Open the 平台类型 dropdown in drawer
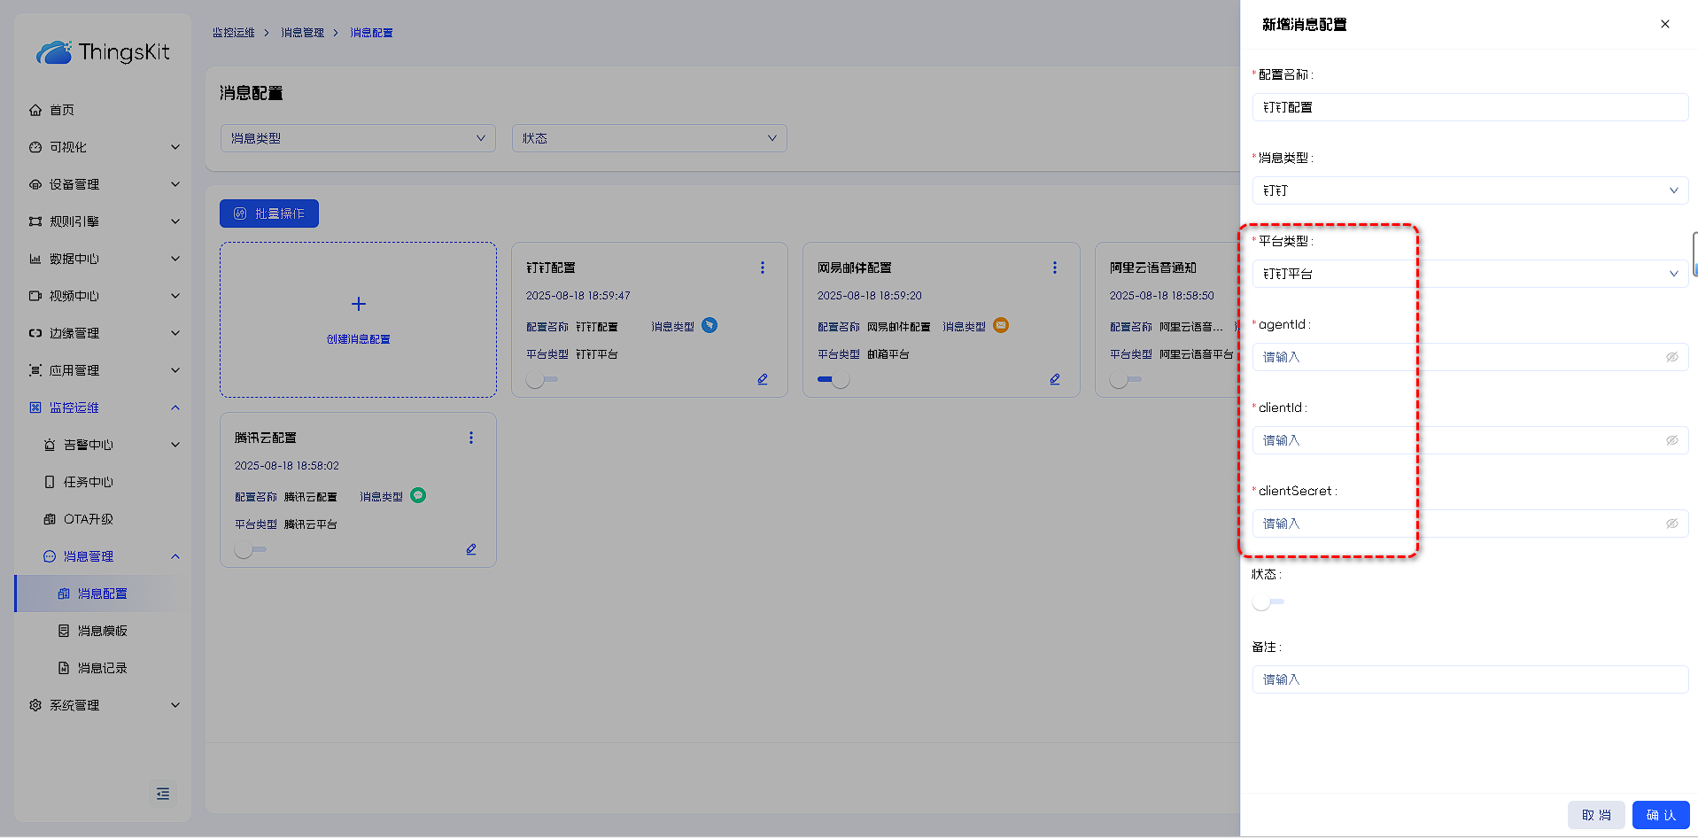The image size is (1698, 838). [1469, 274]
